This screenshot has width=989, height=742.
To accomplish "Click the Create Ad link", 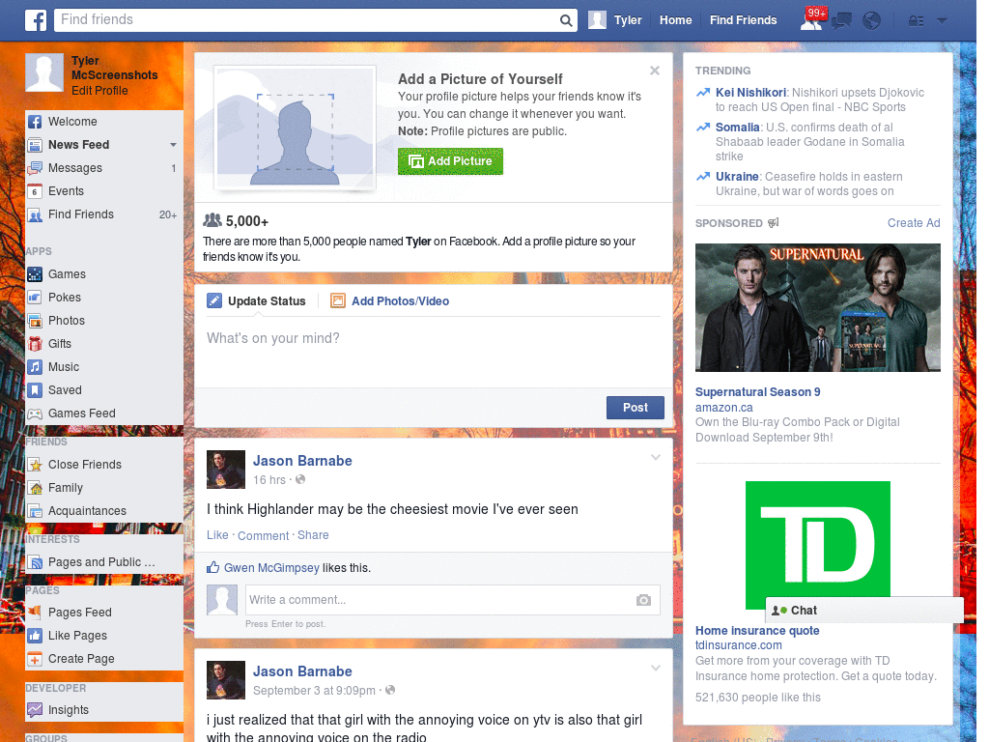I will coord(914,223).
